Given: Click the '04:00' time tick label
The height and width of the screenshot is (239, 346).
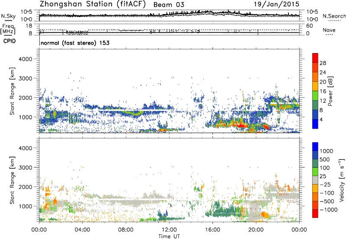Looking at the screenshot, I should click(x=82, y=230).
